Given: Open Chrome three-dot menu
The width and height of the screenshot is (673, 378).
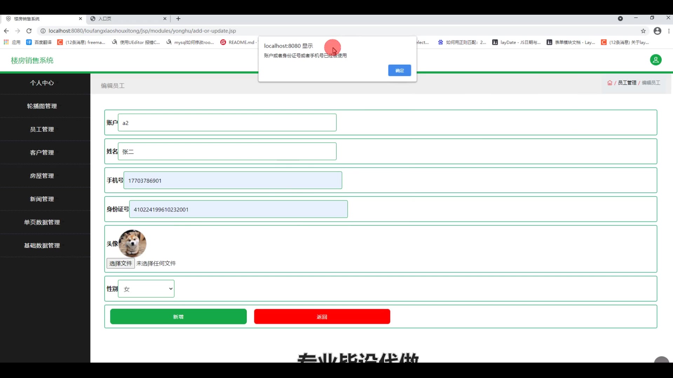Looking at the screenshot, I should 669,31.
